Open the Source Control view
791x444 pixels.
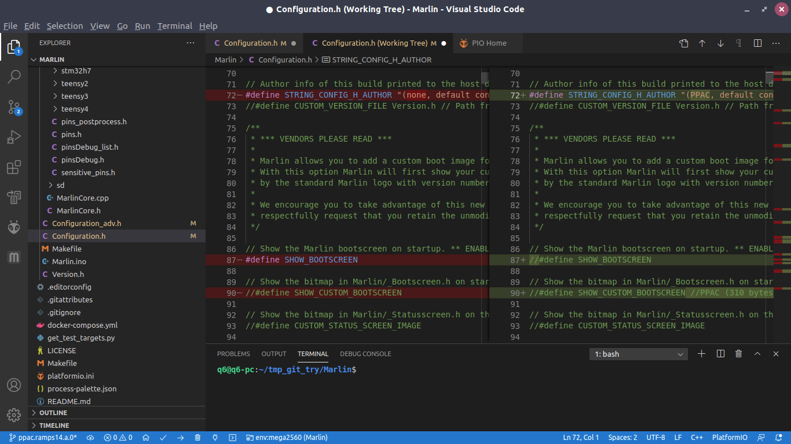[x=14, y=107]
